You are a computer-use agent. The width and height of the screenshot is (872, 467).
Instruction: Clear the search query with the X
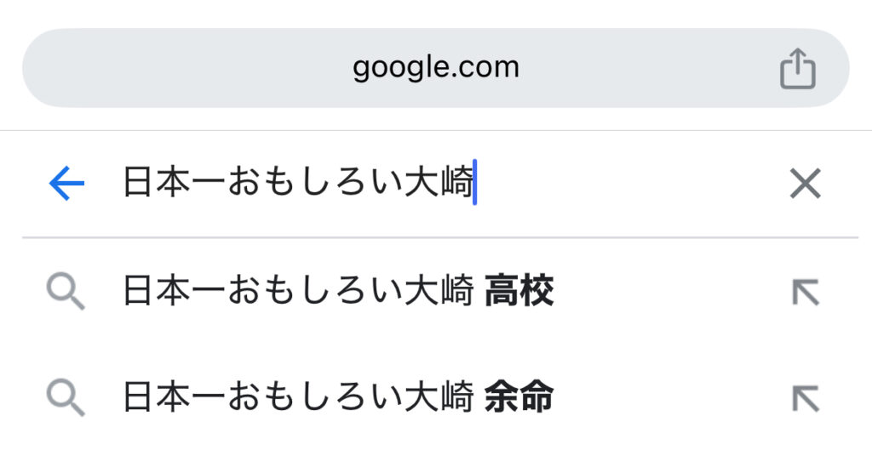pyautogui.click(x=805, y=183)
